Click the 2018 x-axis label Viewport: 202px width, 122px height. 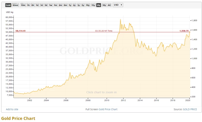point(173,100)
